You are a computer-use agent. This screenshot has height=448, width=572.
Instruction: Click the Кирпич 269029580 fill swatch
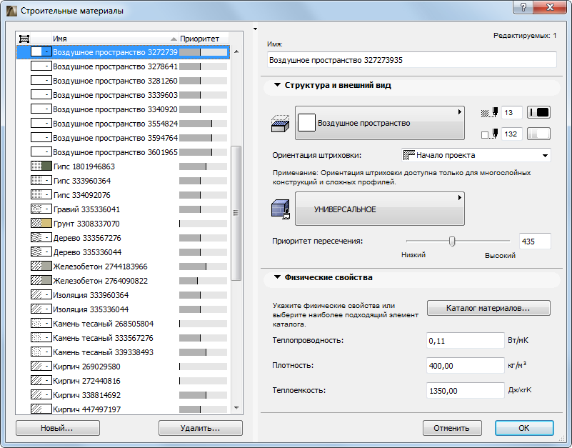[x=41, y=367]
